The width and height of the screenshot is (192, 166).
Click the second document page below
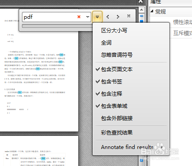coord(39,151)
